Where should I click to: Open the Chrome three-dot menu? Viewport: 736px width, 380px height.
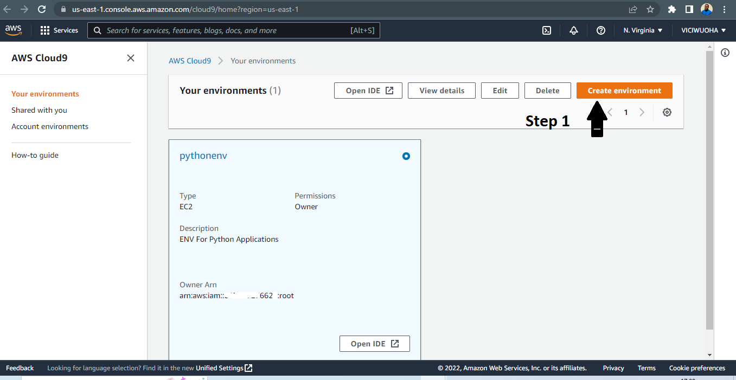pos(725,9)
